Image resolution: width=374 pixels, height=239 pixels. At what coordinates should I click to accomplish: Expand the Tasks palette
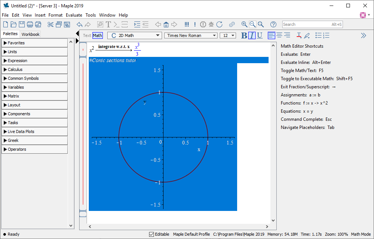(34, 123)
